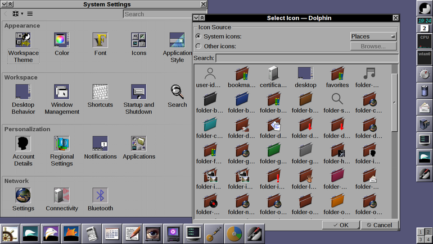Focus the Search field in Select Icon dialog
The height and width of the screenshot is (244, 433).
[x=307, y=58]
